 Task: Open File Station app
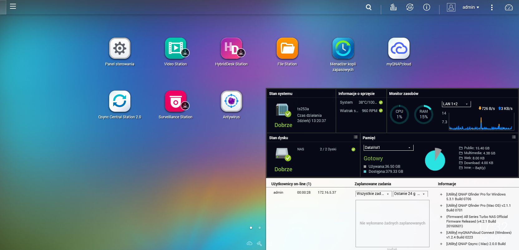click(287, 48)
